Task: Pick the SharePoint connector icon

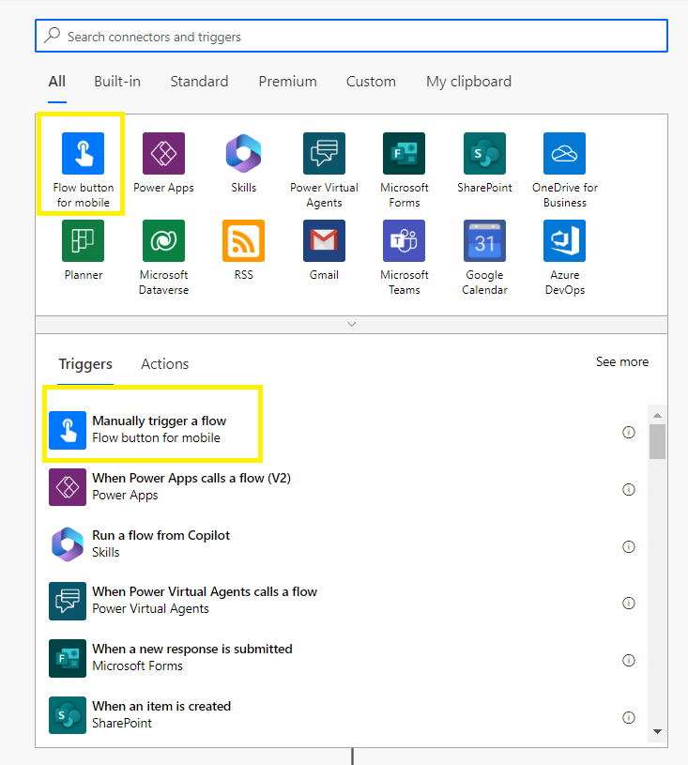Action: click(484, 154)
